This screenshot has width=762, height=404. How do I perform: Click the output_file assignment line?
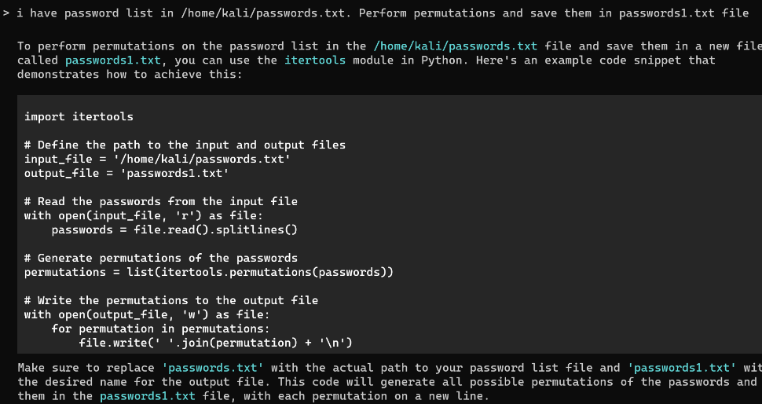pos(126,173)
